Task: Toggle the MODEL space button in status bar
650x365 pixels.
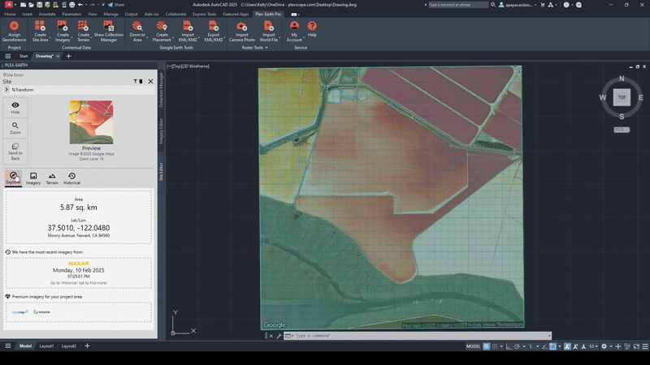Action: [x=473, y=346]
